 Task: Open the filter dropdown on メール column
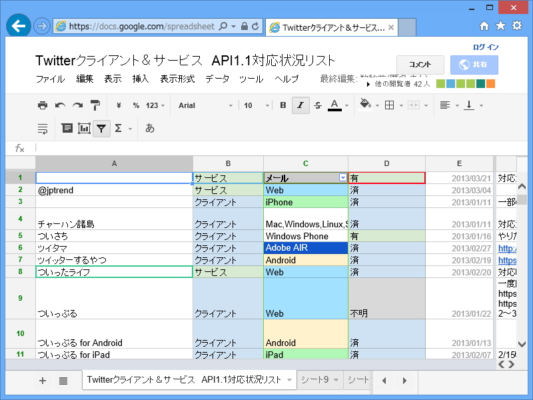343,178
